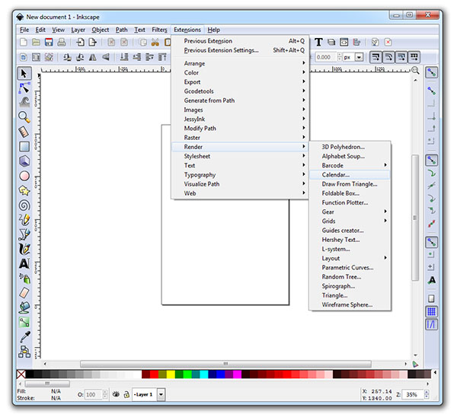Click the Print document icon
This screenshot has width=457, height=420.
[x=62, y=43]
